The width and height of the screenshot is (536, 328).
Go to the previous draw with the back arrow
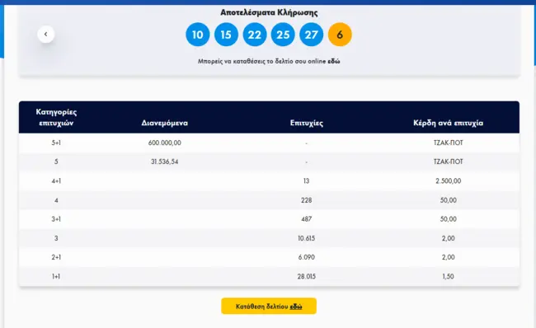46,34
